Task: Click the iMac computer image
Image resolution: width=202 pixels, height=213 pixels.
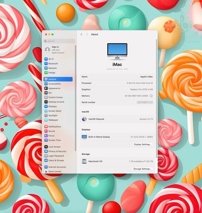Action: [117, 52]
